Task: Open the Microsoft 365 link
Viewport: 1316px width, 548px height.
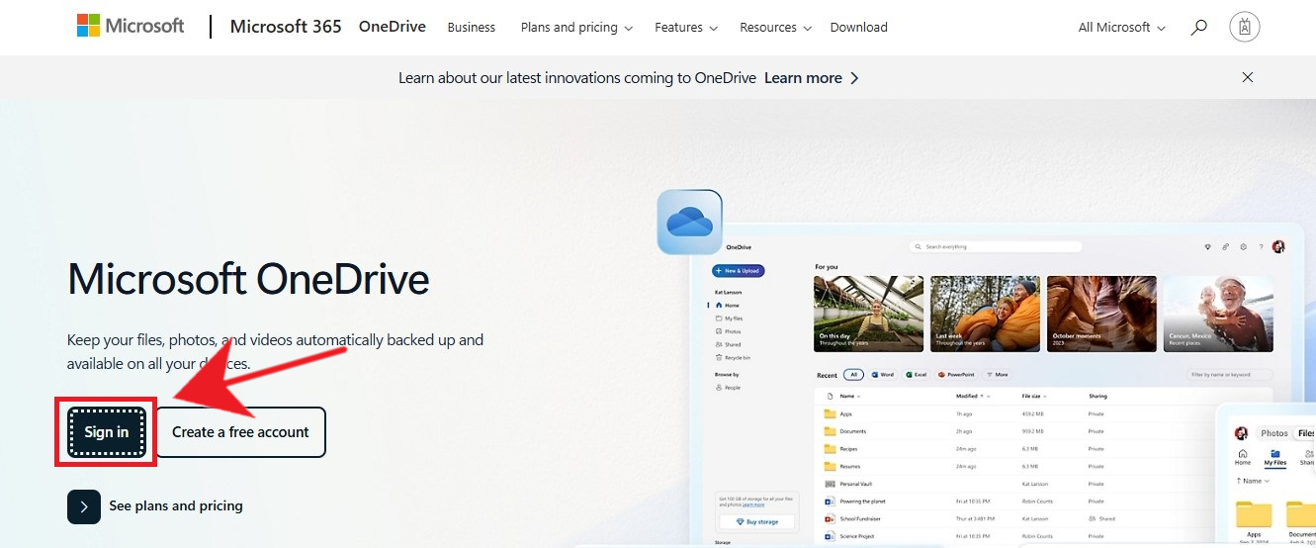Action: [286, 27]
